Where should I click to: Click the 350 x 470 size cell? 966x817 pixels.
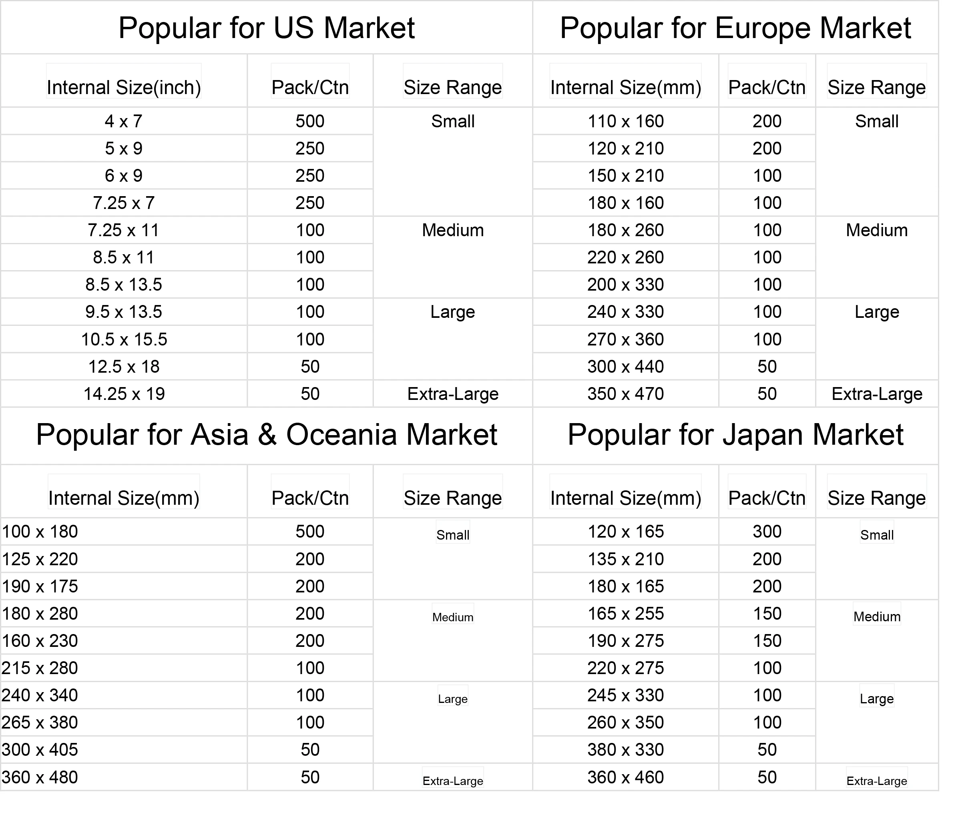tap(626, 394)
